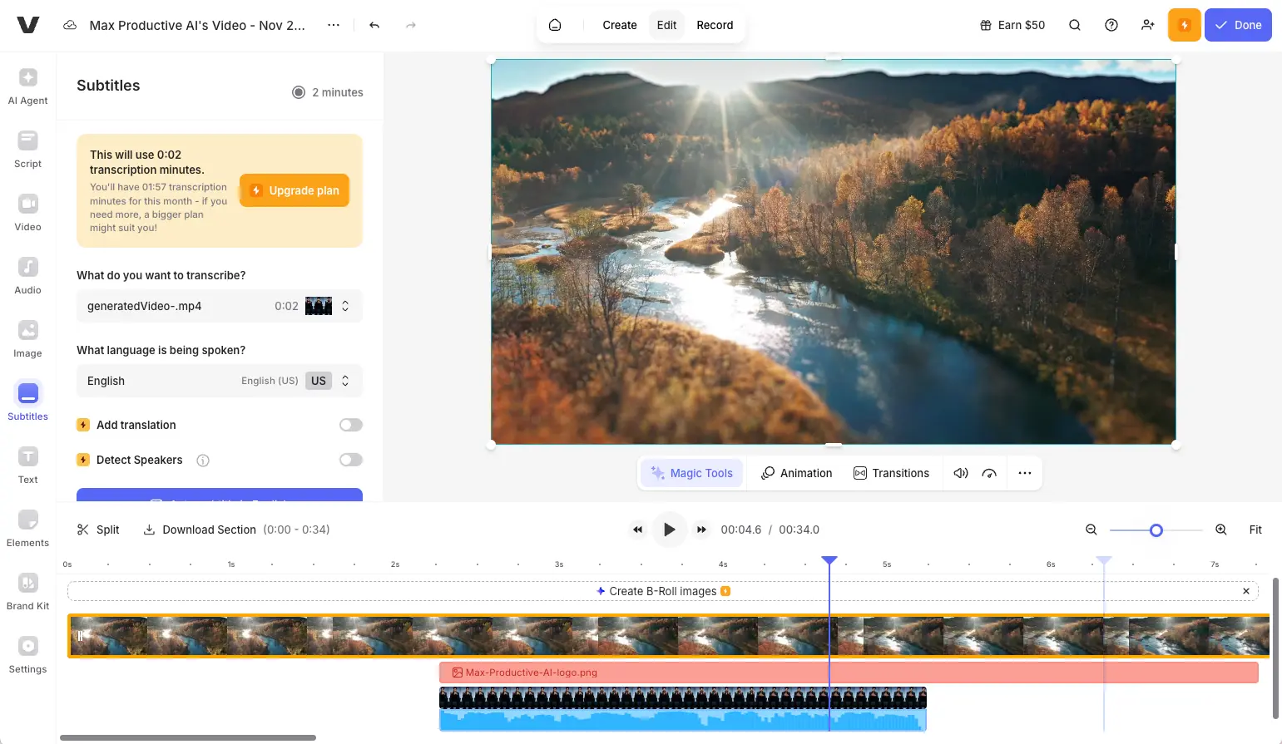Click the invite user icon in header
Screen dimensions: 1282x744
[1148, 25]
